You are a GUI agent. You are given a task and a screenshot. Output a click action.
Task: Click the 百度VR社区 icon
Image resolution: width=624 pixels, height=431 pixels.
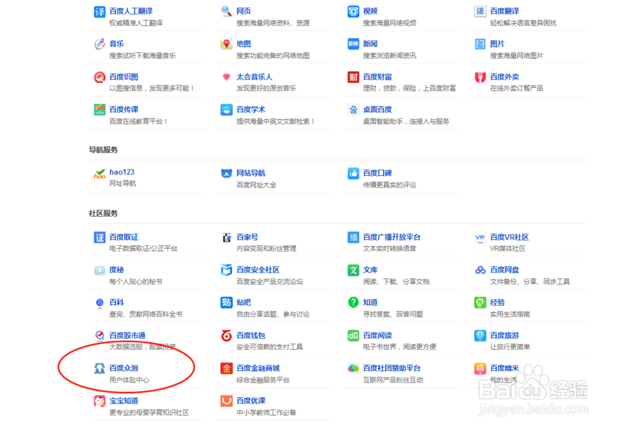point(480,238)
